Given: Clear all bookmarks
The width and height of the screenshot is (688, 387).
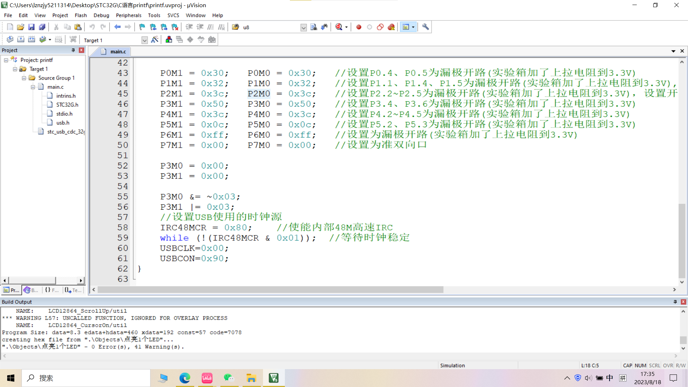Looking at the screenshot, I should pos(175,27).
